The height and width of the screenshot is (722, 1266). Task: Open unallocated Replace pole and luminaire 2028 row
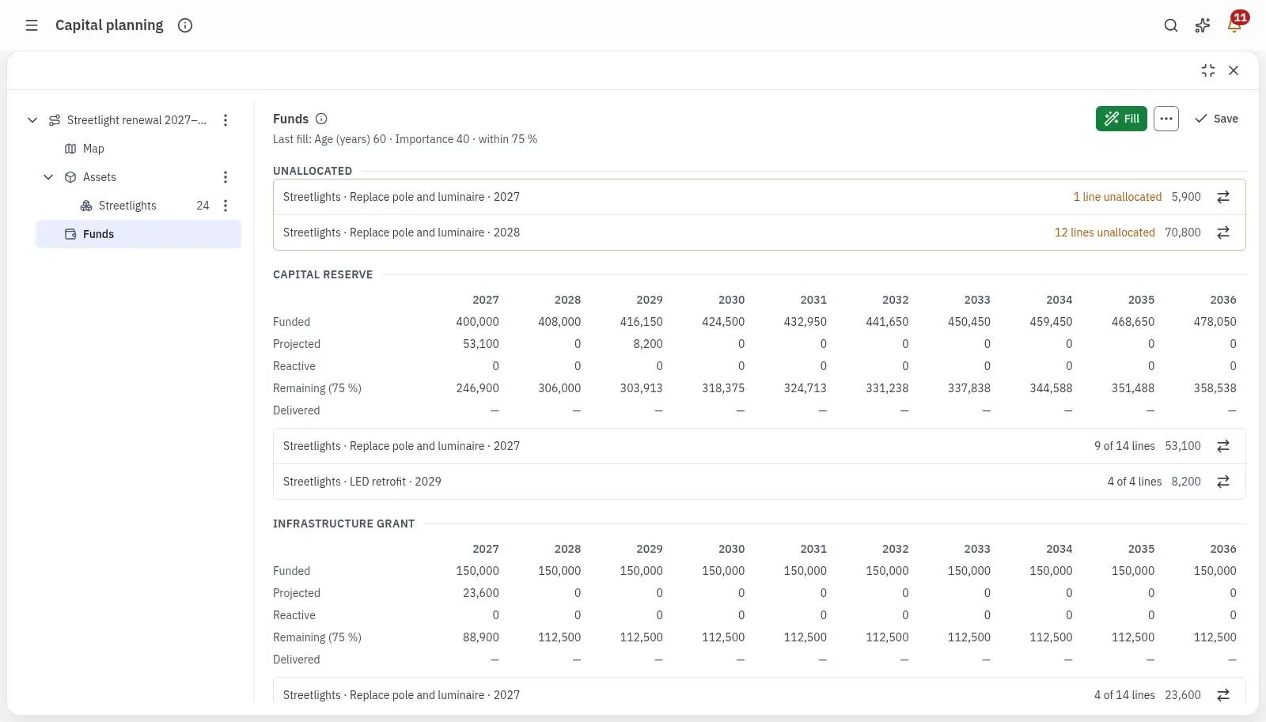[760, 232]
